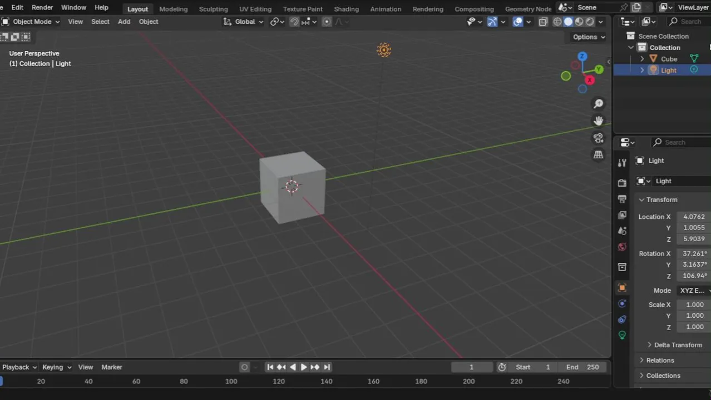
Task: Toggle use preview range clock icon
Action: (502, 367)
